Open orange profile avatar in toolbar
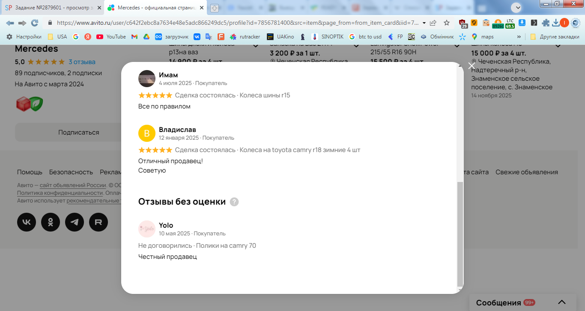585x311 pixels. click(564, 23)
